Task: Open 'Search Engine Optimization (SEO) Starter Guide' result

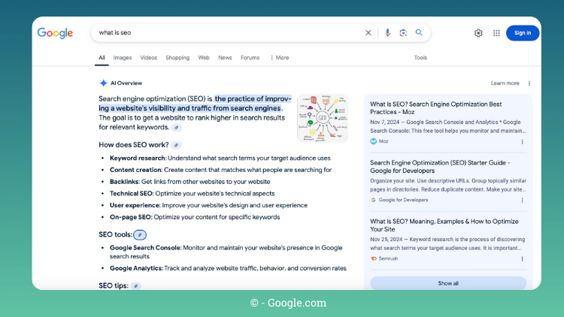Action: pyautogui.click(x=440, y=167)
